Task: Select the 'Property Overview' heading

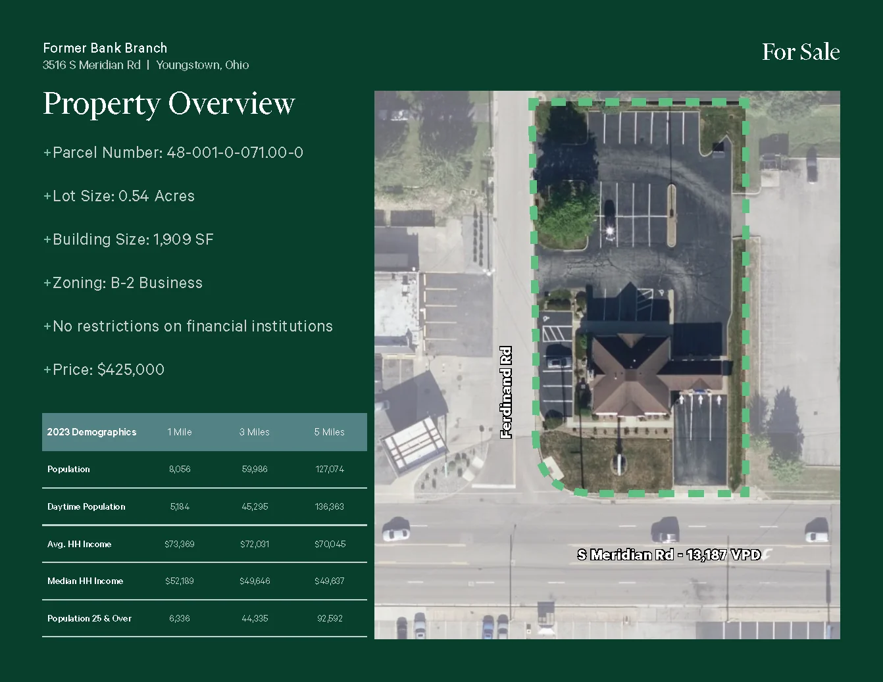Action: (x=169, y=103)
